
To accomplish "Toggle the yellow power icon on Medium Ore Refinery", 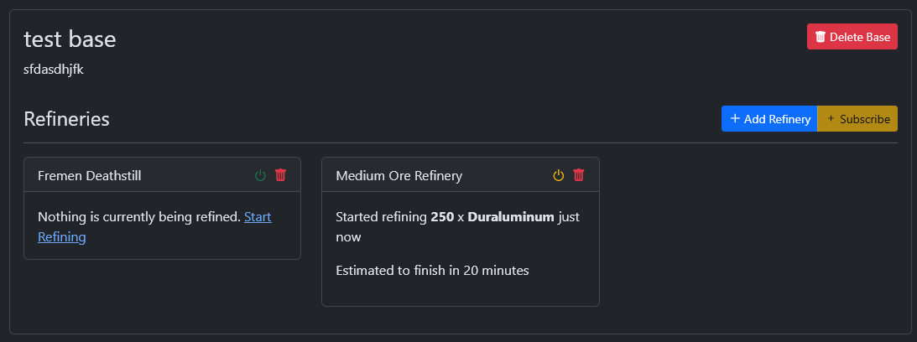I will tap(559, 175).
